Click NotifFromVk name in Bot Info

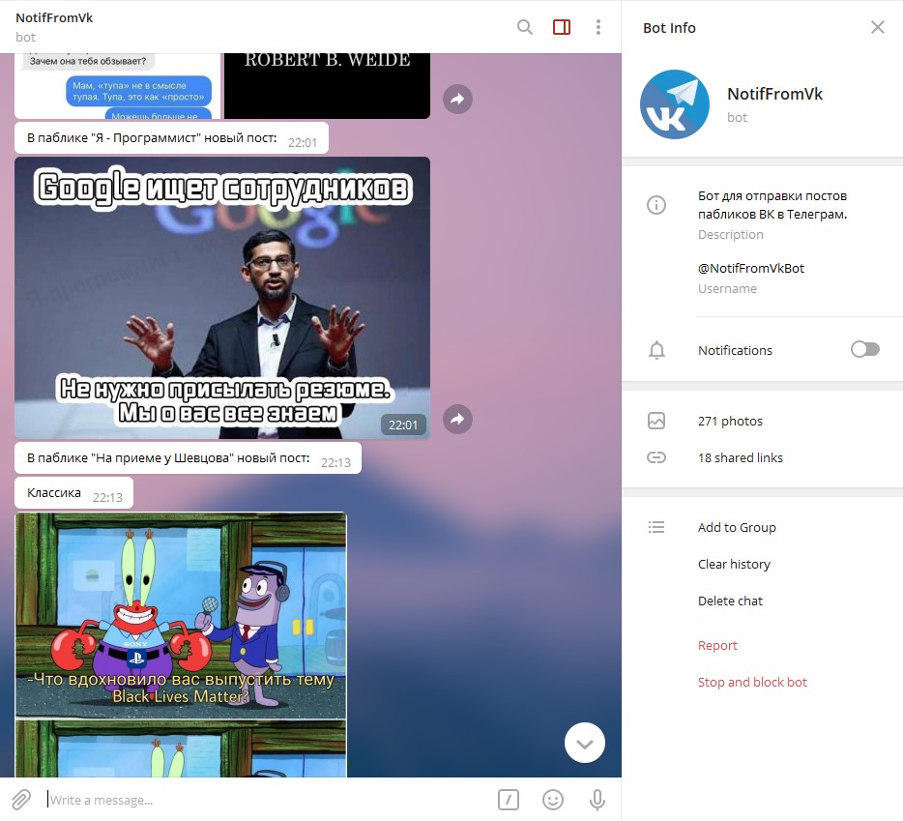point(774,94)
